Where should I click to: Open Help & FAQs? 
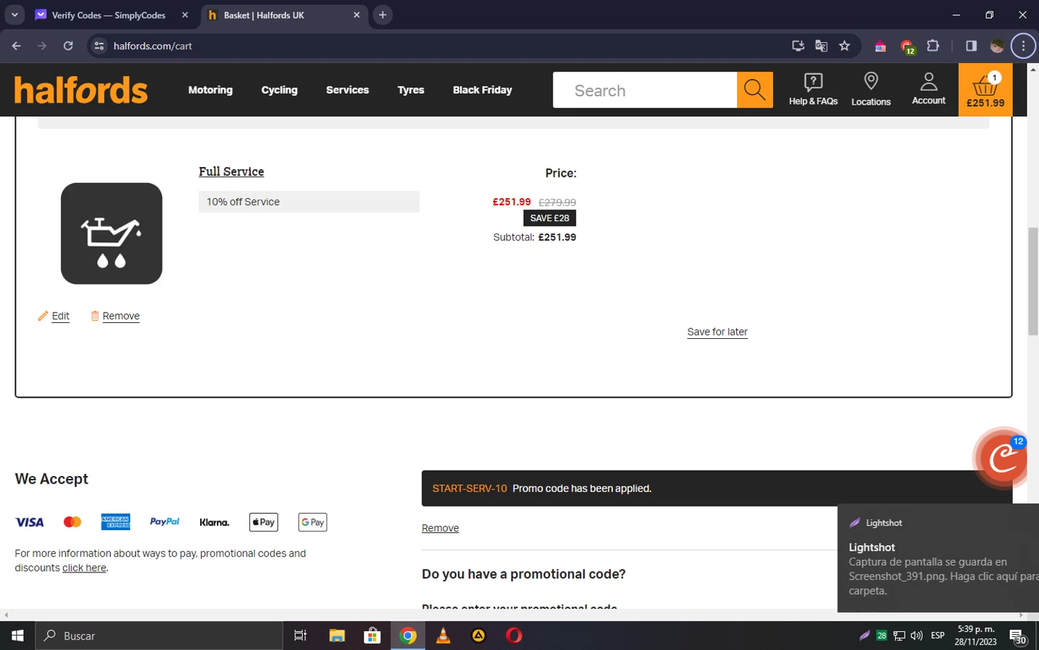pyautogui.click(x=813, y=90)
